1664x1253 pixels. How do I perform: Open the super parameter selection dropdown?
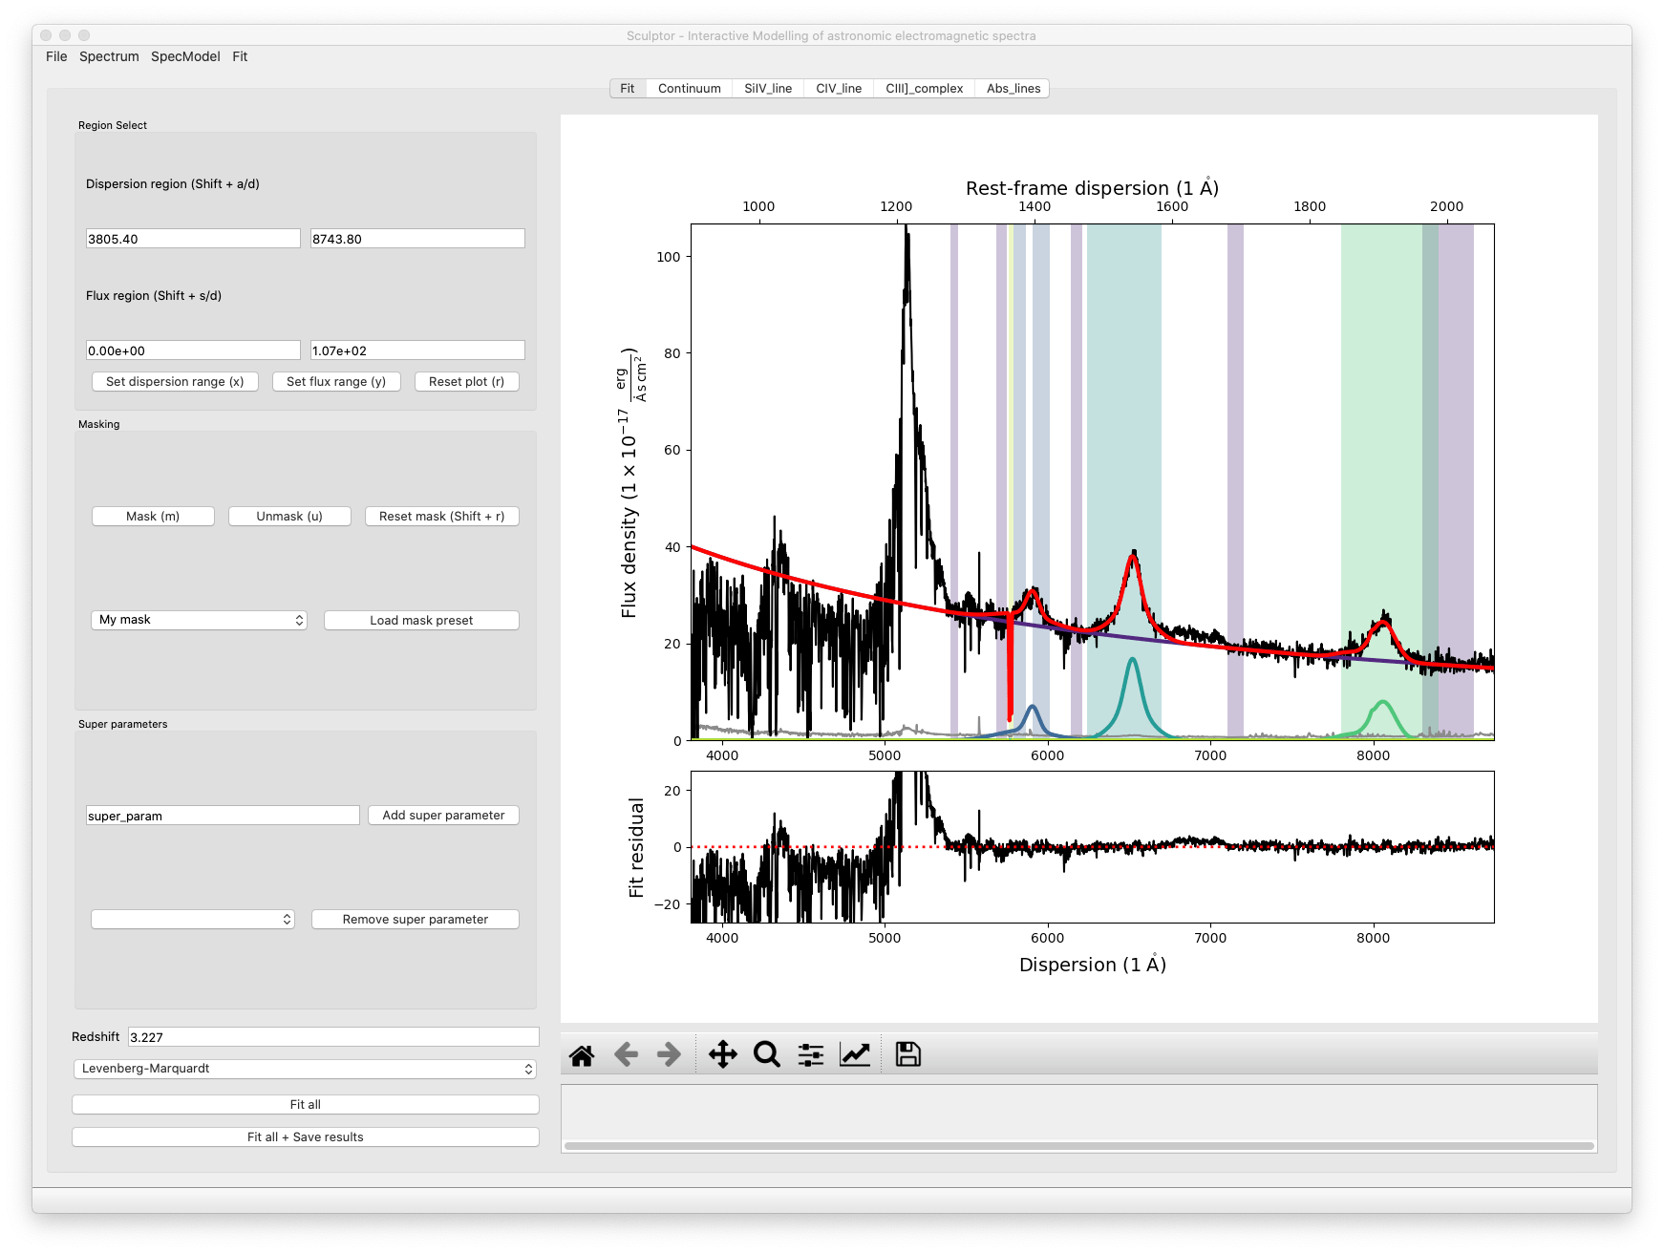pos(193,920)
